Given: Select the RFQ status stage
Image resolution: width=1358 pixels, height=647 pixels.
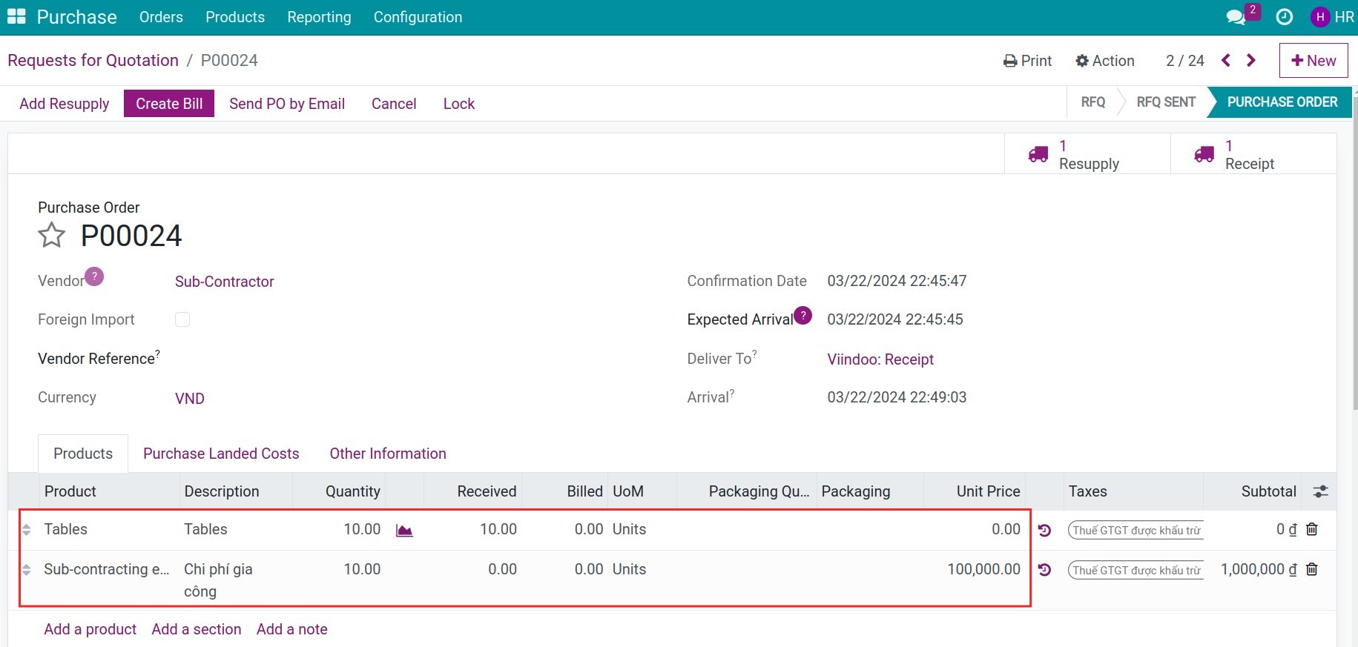Looking at the screenshot, I should [1093, 102].
